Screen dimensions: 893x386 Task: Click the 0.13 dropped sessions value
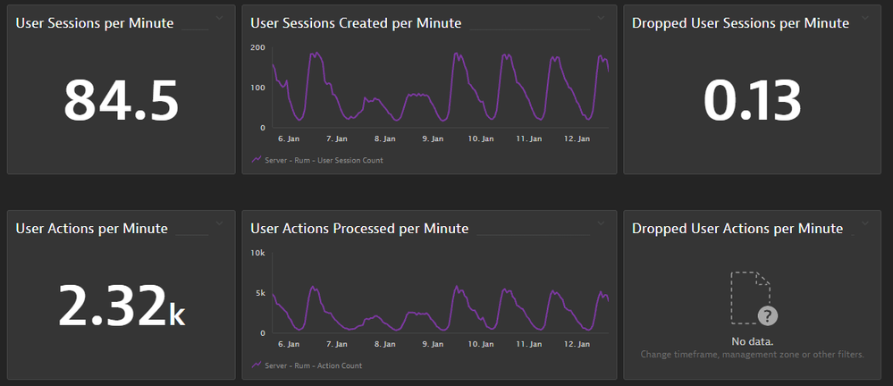coord(751,100)
